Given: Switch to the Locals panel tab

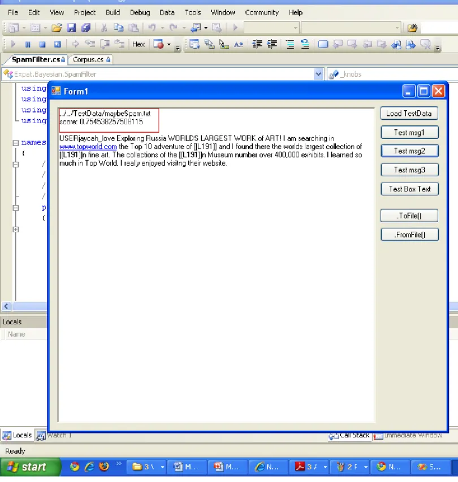Looking at the screenshot, I should coord(17,435).
